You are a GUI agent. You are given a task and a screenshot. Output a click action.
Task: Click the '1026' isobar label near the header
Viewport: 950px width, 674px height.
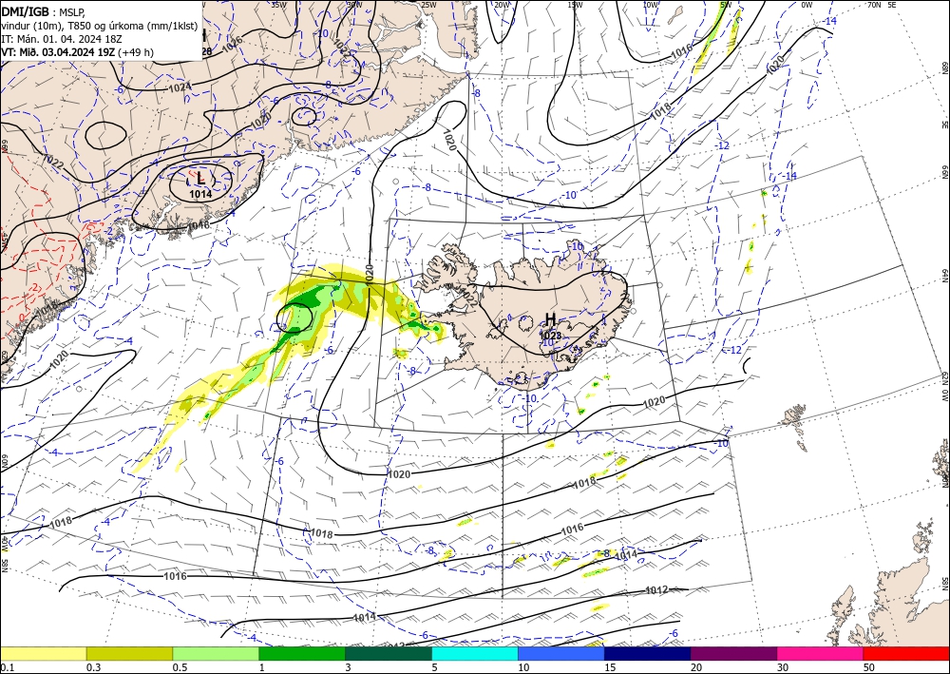tap(231, 43)
